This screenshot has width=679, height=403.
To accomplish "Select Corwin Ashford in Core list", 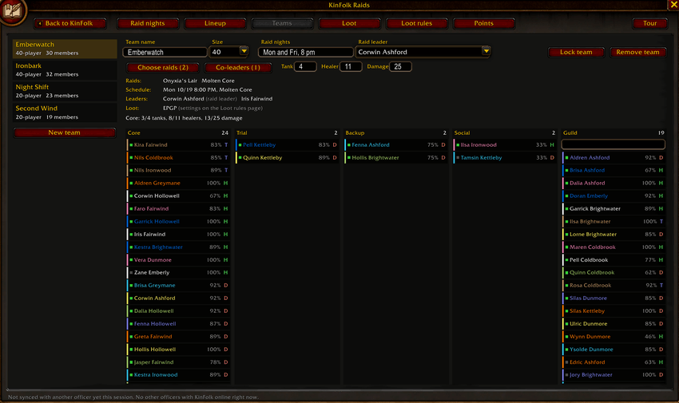I will click(x=178, y=298).
